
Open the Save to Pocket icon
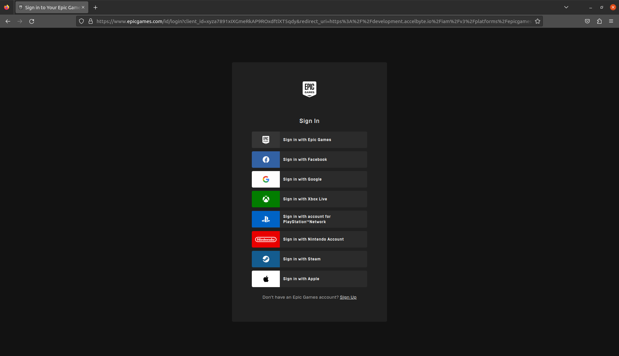tap(587, 21)
